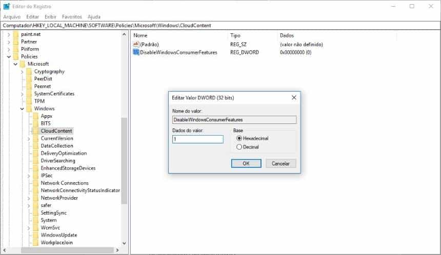Click the folder icon beside SystemCertificates
This screenshot has width=441, height=255.
click(x=29, y=94)
